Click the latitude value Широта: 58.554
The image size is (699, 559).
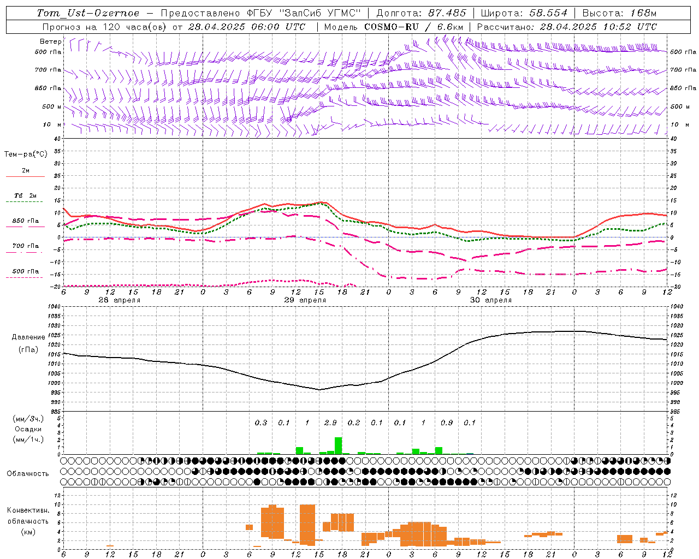pos(524,13)
